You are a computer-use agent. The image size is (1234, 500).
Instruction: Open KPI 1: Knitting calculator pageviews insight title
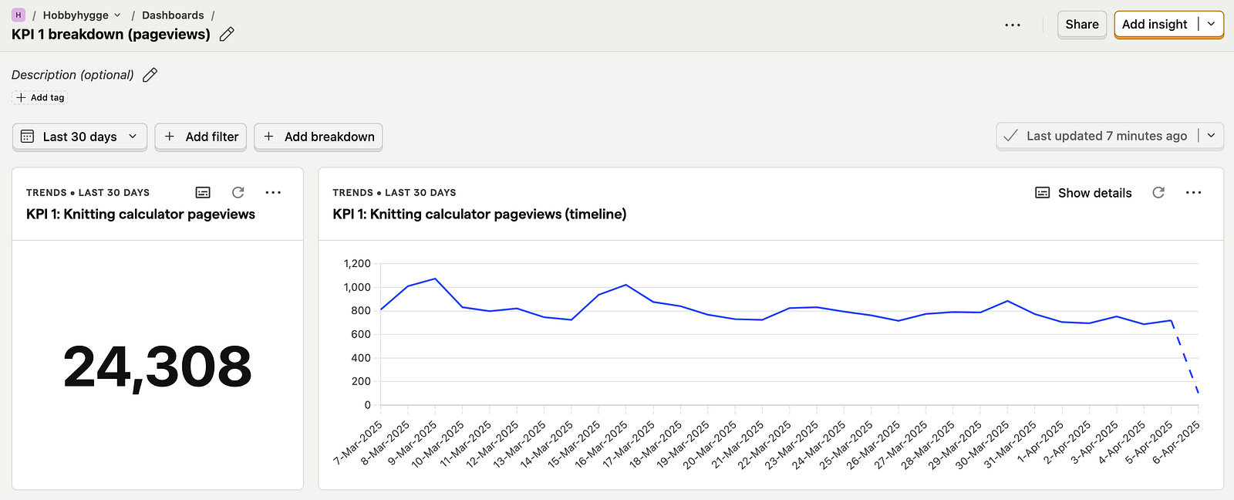pos(140,214)
